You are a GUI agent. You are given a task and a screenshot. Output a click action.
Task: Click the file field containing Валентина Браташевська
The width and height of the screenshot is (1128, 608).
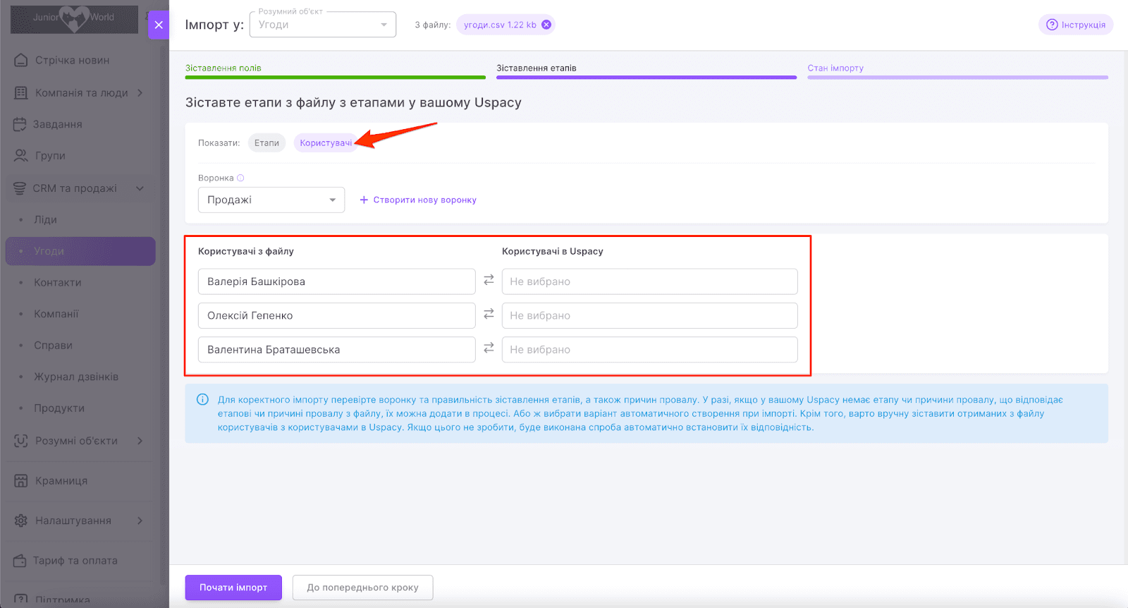point(336,349)
